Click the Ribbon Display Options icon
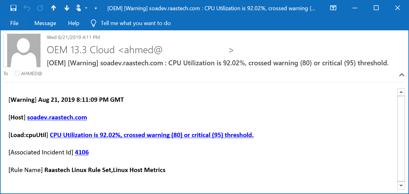 [x=333, y=8]
